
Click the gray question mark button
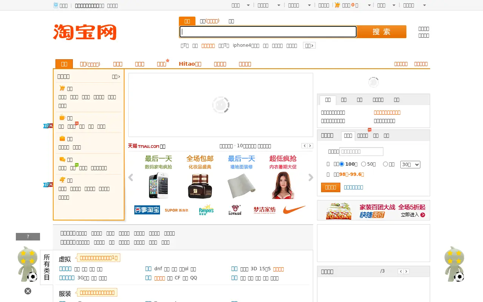[x=28, y=237]
